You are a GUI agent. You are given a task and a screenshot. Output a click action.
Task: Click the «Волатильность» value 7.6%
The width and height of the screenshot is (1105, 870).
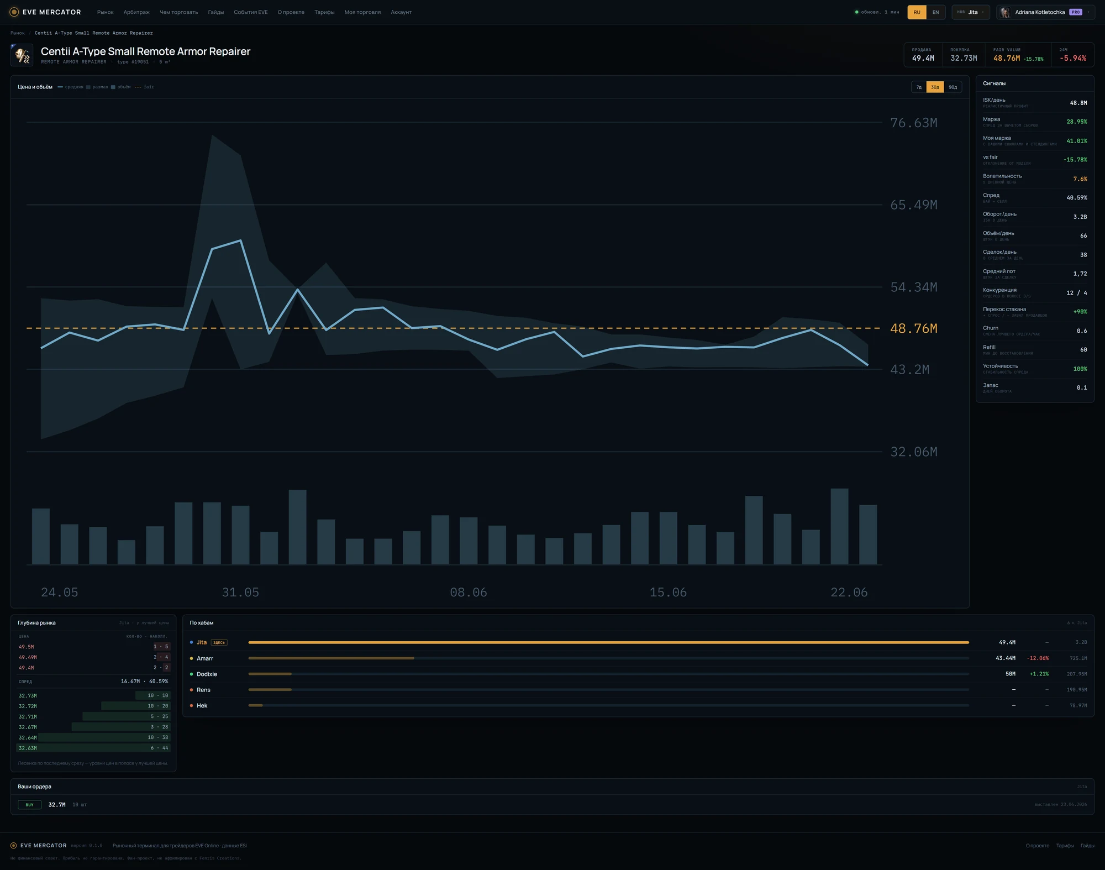click(x=1080, y=179)
